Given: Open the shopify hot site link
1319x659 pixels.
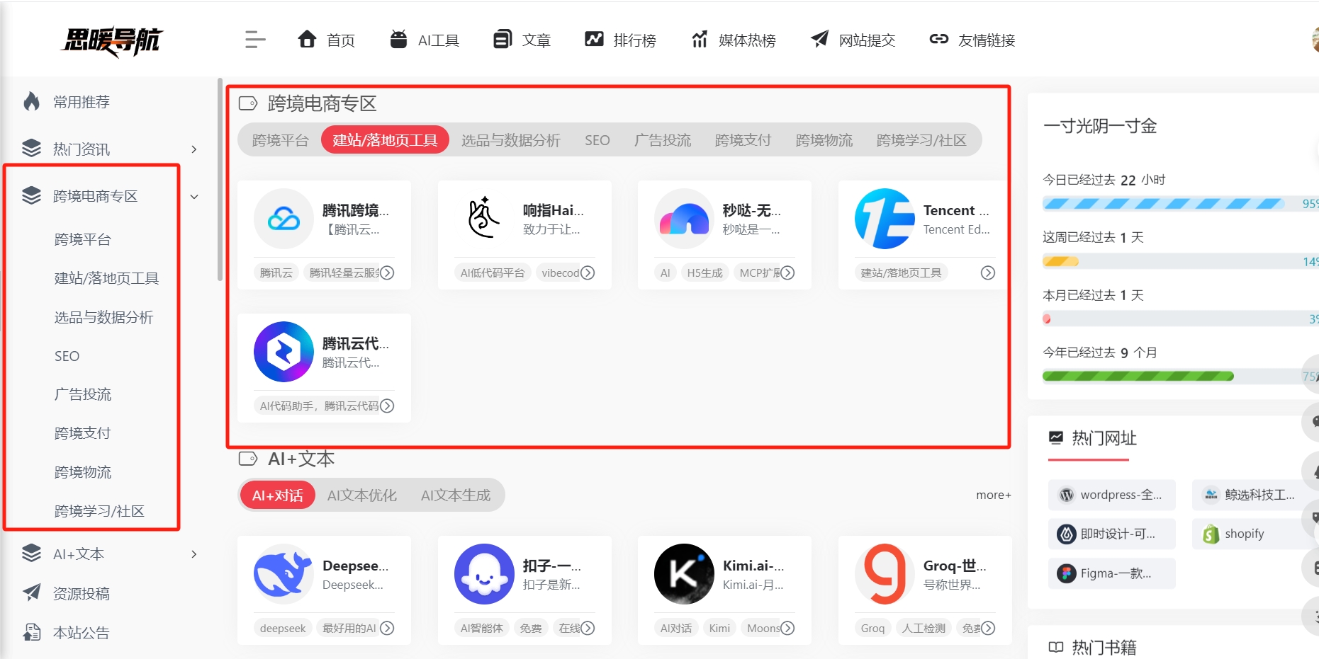Looking at the screenshot, I should 1244,534.
